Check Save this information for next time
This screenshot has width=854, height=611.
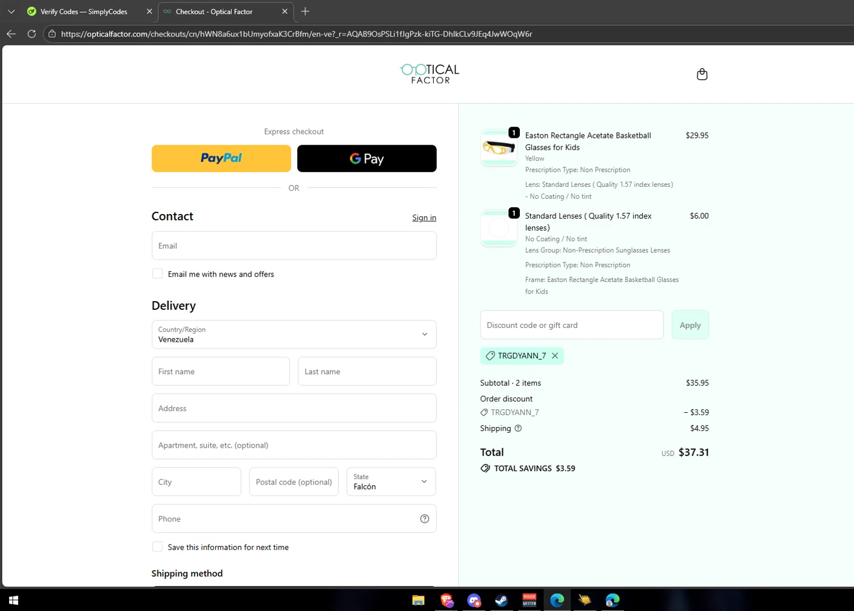pos(158,547)
